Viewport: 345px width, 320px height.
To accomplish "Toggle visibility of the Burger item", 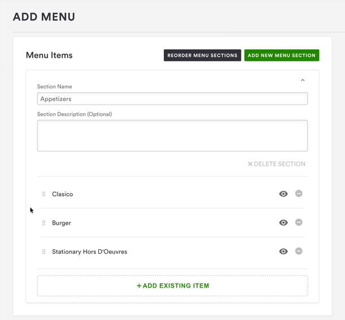I will coord(283,223).
